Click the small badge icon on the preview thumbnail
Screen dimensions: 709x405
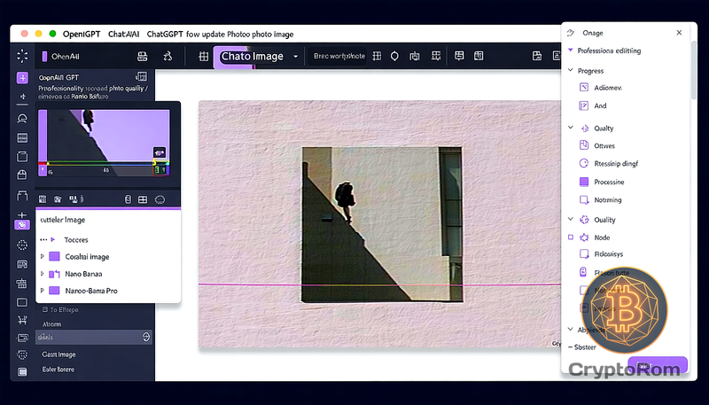[x=160, y=152]
